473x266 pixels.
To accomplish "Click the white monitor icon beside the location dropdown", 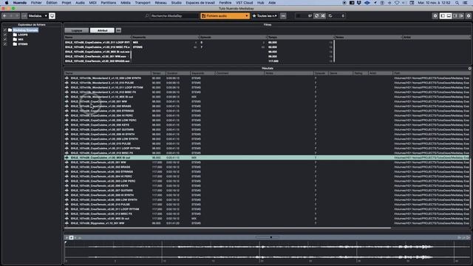I will click(52, 16).
